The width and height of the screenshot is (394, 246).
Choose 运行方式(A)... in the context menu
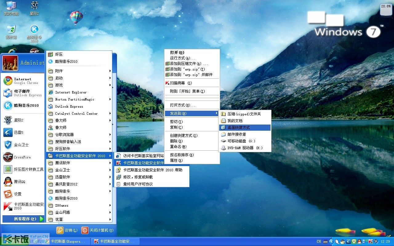(192, 58)
